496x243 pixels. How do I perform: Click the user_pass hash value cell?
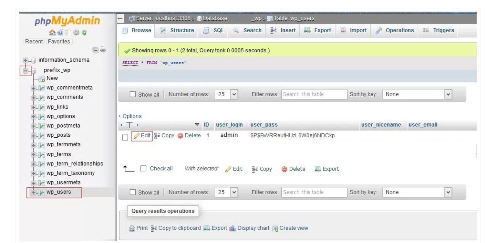(293, 136)
